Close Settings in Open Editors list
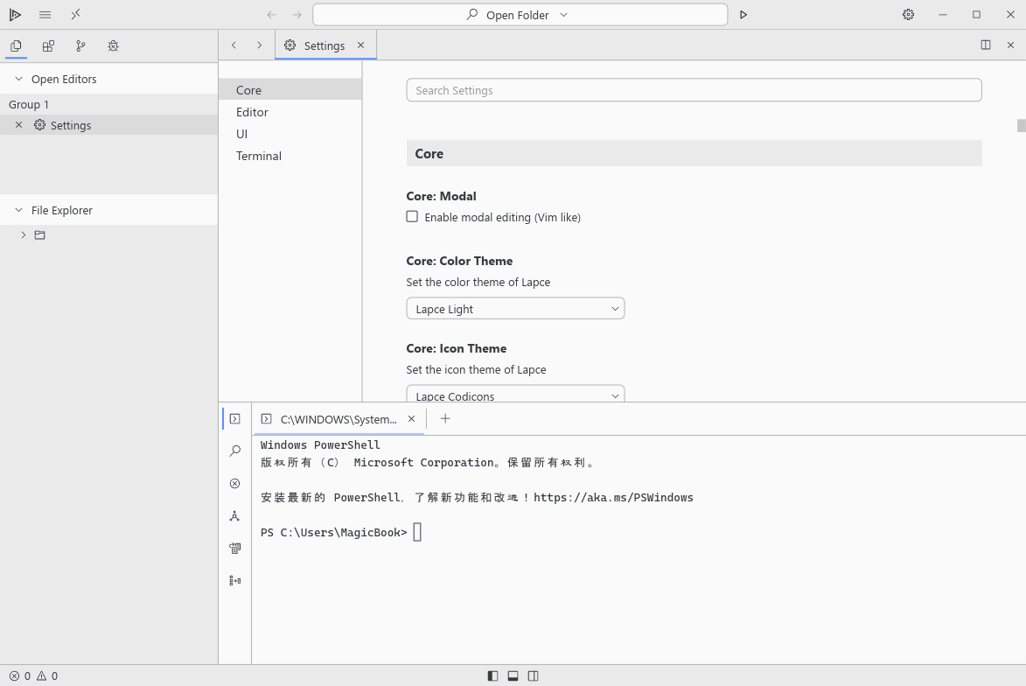The height and width of the screenshot is (686, 1026). (18, 125)
